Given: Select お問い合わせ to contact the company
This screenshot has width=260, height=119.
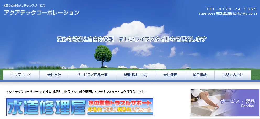Looking at the screenshot, I should pyautogui.click(x=232, y=75).
